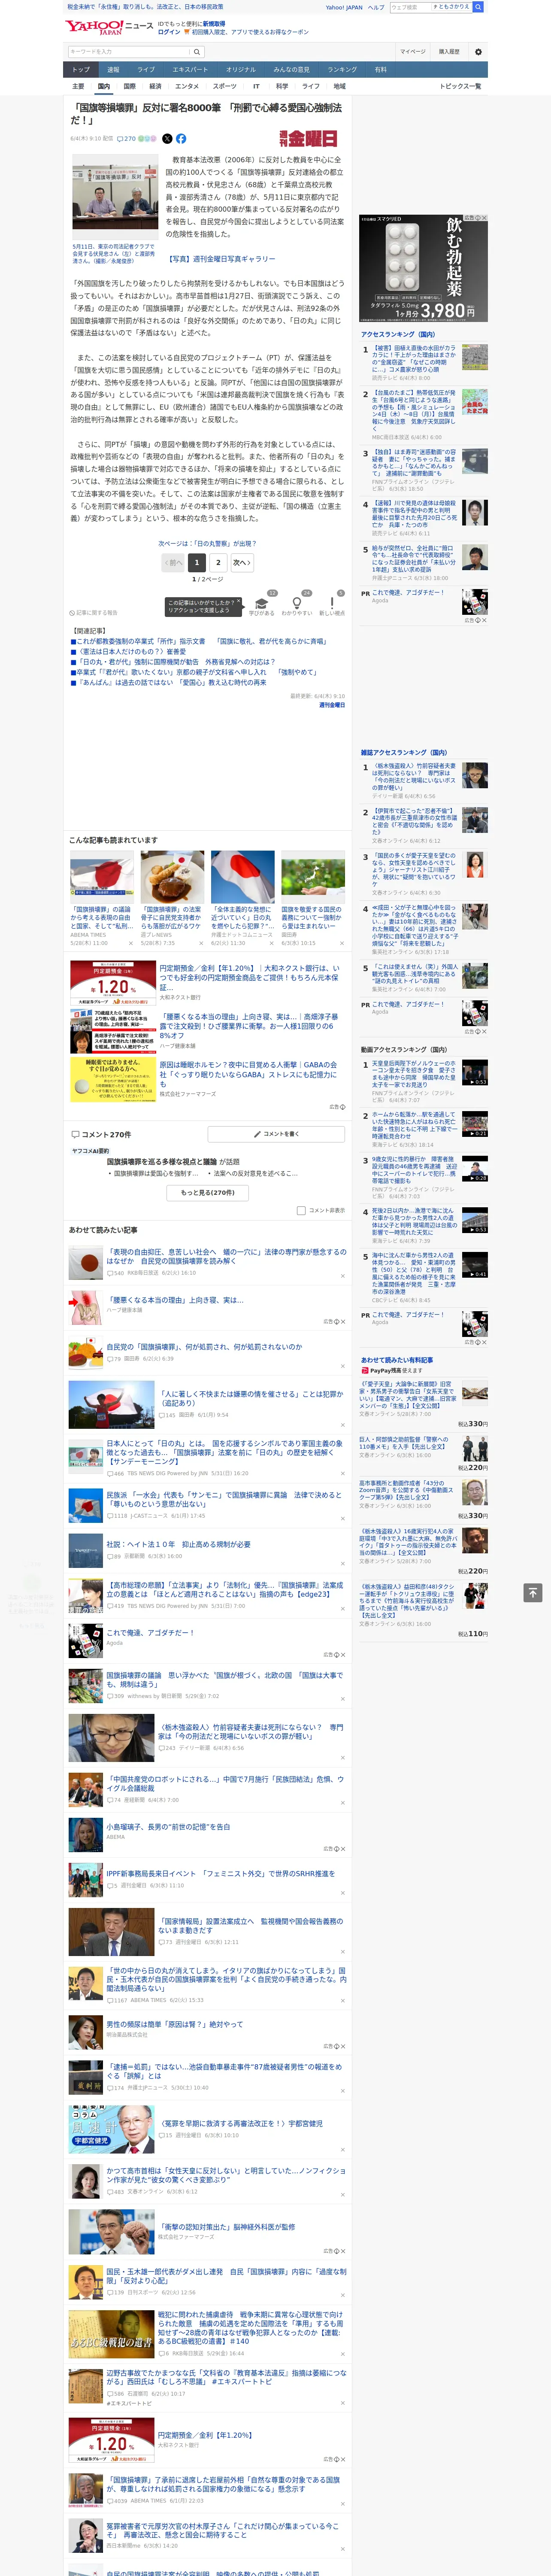Click the Yahoo! JAPAN News logo
The width and height of the screenshot is (551, 2576).
(x=109, y=27)
